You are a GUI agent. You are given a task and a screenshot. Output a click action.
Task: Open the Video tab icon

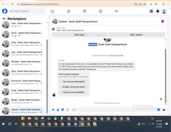84,11
